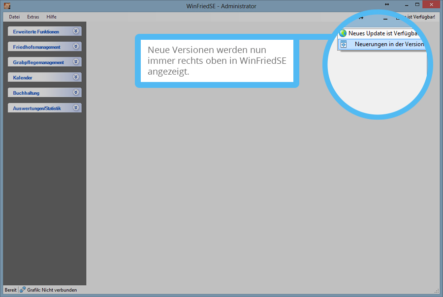Click the download icon beside Neuerungen in der Version
Screen dimensions: 443x297
point(344,44)
